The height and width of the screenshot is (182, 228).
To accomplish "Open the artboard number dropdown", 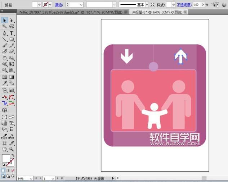I will [53, 178].
